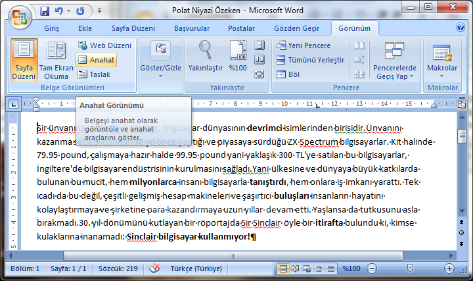Open the undo history dropdown arrow
The width and height of the screenshot is (473, 281).
pos(68,11)
